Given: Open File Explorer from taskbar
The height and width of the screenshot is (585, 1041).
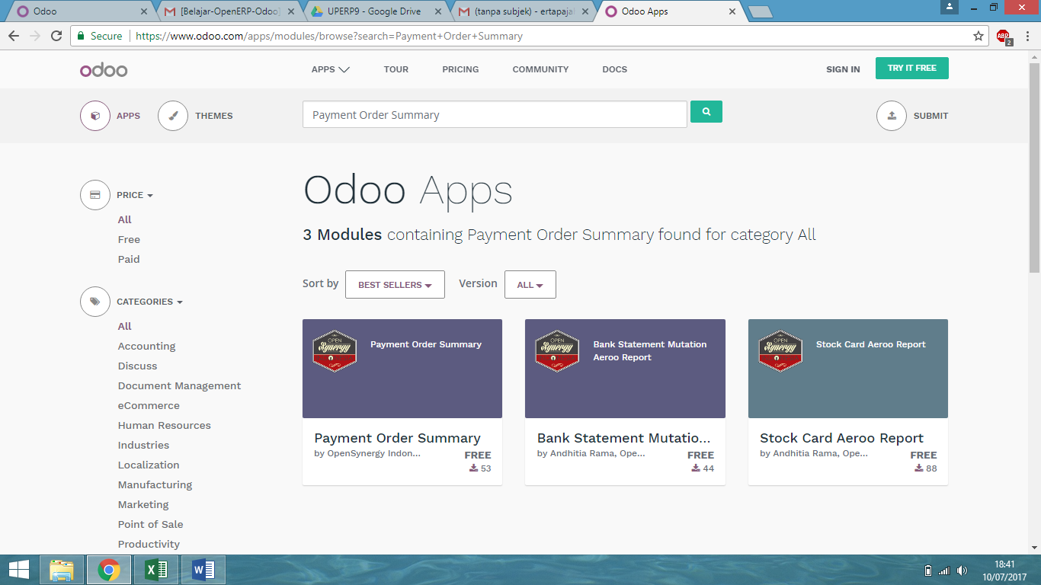Looking at the screenshot, I should click(62, 570).
